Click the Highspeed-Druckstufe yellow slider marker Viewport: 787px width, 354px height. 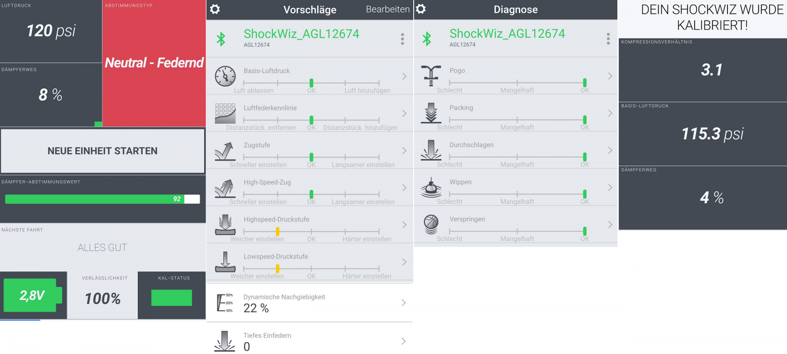click(x=277, y=231)
